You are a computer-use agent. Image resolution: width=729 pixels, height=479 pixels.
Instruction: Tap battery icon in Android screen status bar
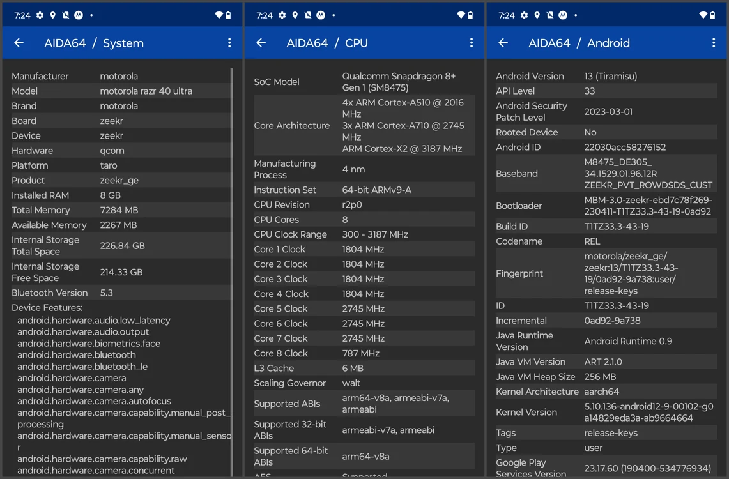pyautogui.click(x=713, y=15)
